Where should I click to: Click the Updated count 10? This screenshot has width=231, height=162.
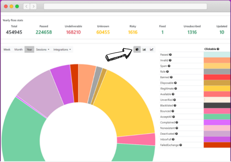[x=222, y=32]
